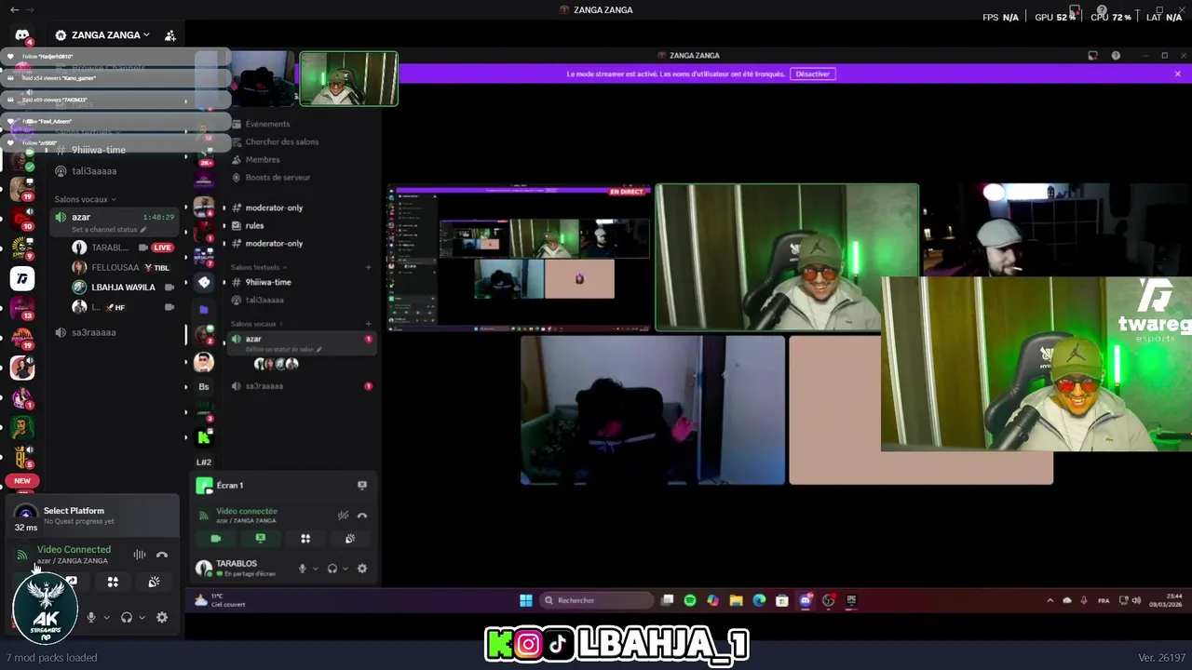Select the EN DIRECT screen share tile
This screenshot has width=1192, height=670.
(521, 258)
